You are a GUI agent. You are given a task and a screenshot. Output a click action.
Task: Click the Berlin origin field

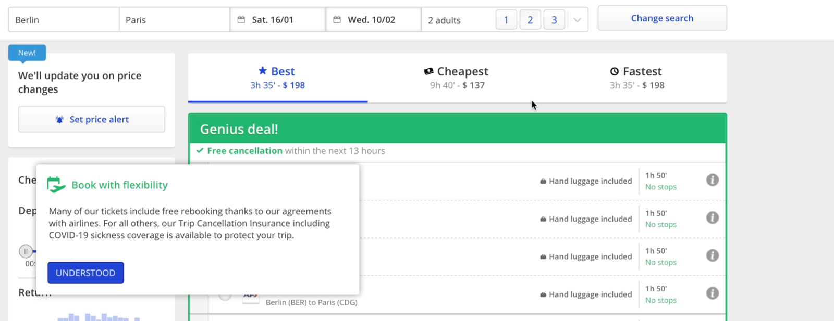tap(64, 20)
